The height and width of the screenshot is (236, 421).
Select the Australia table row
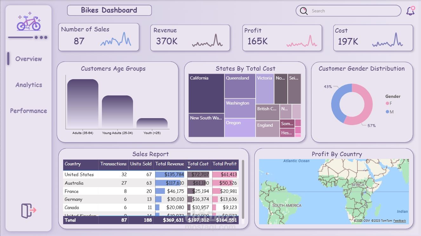click(151, 183)
